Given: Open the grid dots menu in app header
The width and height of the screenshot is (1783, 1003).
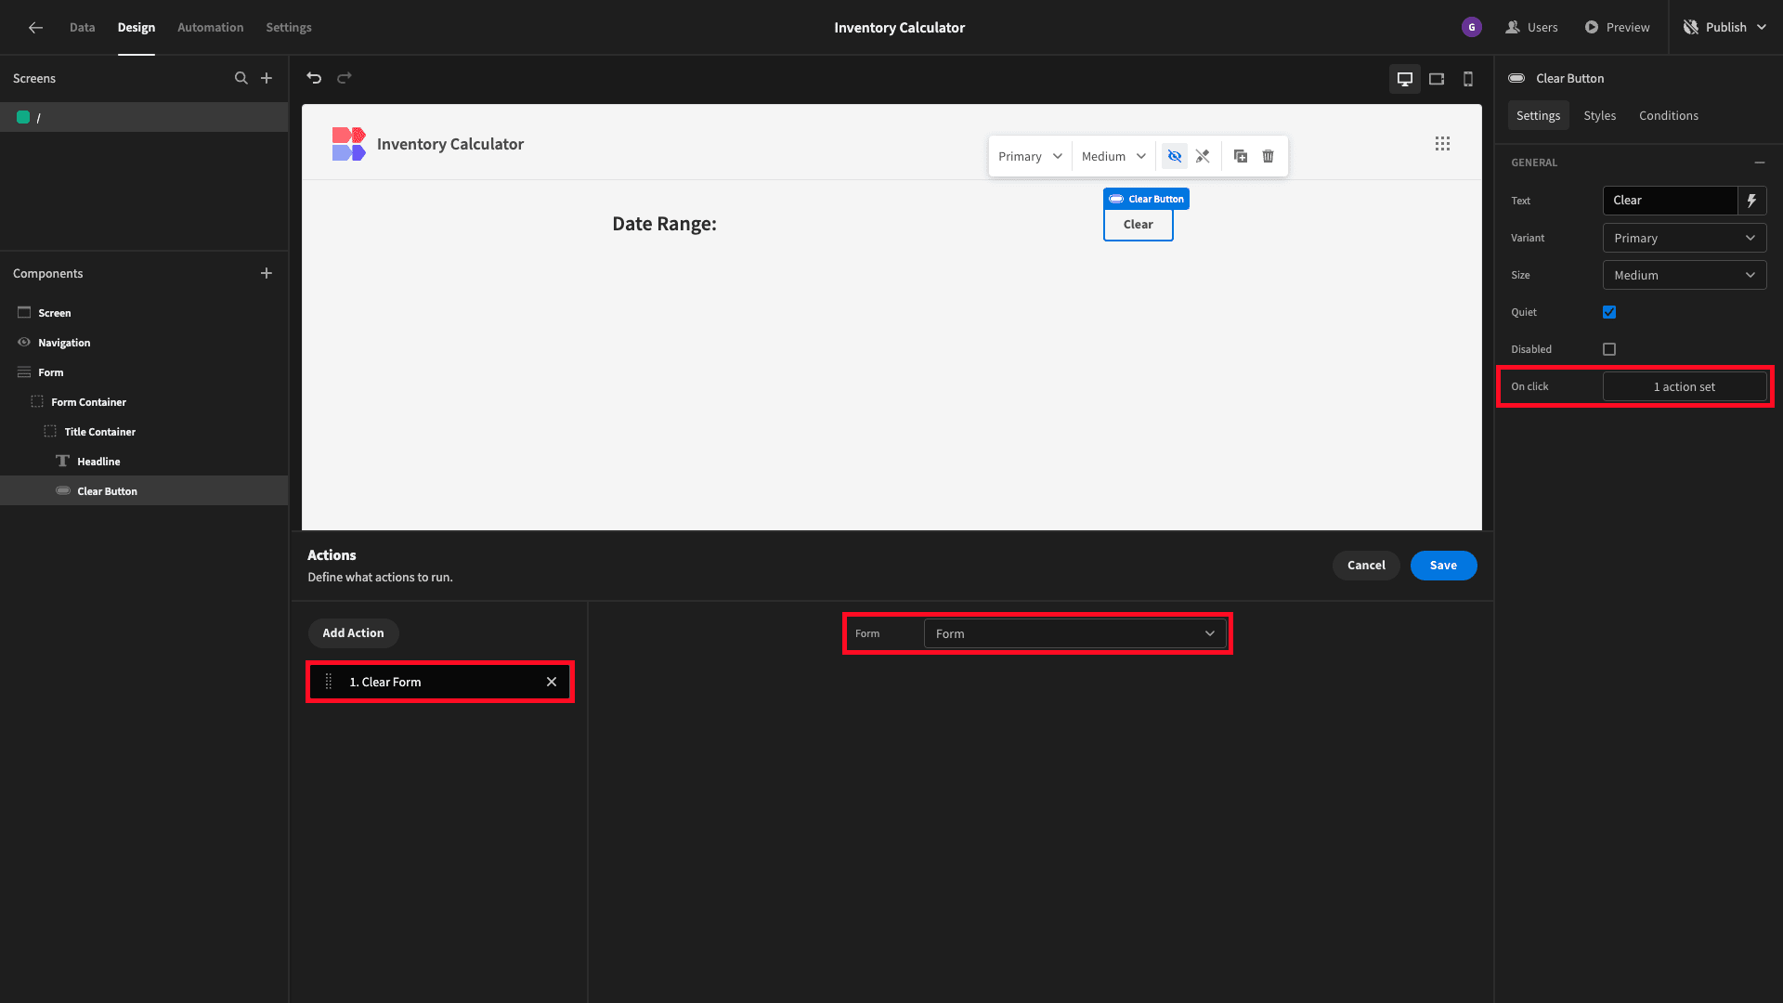Looking at the screenshot, I should coord(1442,143).
